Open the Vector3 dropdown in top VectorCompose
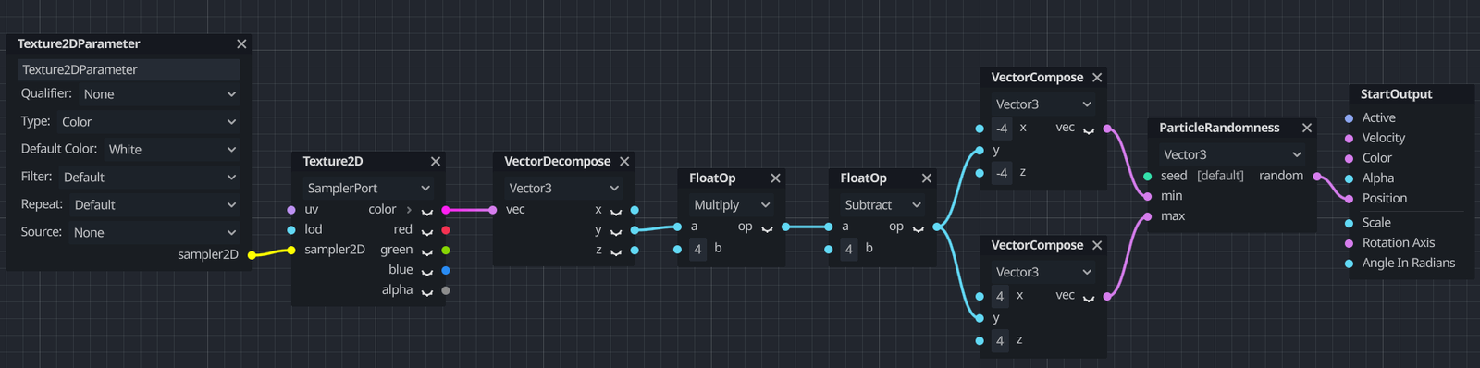Viewport: 1480px width, 368px height. [x=1043, y=104]
